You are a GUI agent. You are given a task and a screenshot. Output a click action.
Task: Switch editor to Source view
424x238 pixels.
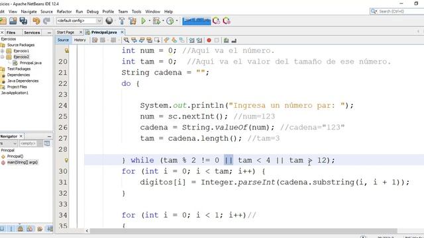pyautogui.click(x=63, y=40)
